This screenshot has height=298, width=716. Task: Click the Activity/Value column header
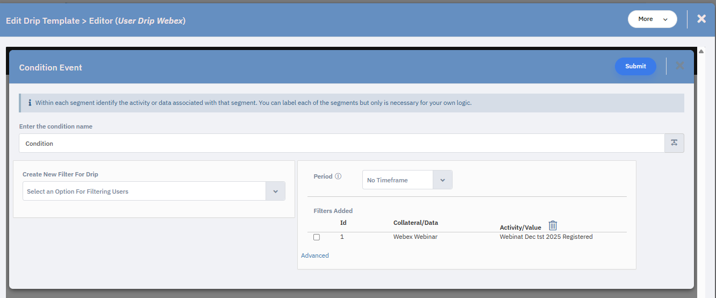pos(520,228)
